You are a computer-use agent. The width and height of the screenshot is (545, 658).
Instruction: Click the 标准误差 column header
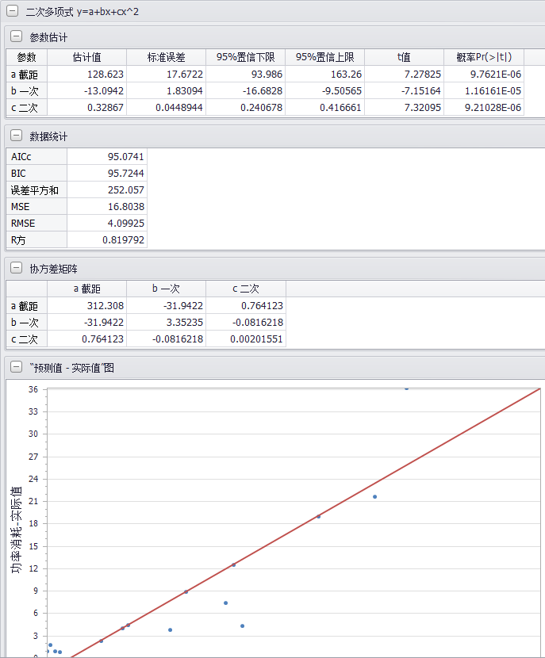[167, 57]
